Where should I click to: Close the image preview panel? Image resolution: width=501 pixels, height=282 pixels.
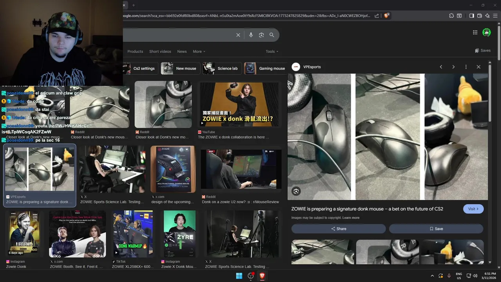pos(478,67)
